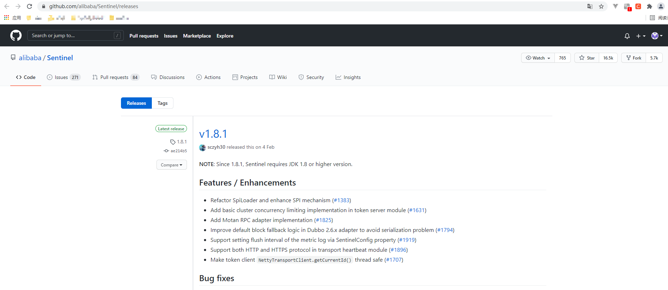The width and height of the screenshot is (668, 290).
Task: Star the Sentinel repository
Action: tap(587, 58)
